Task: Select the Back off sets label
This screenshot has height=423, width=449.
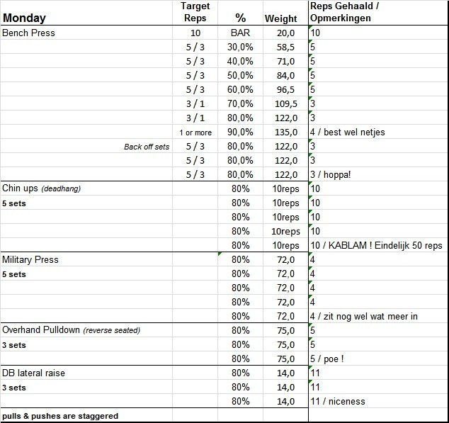Action: 147,147
